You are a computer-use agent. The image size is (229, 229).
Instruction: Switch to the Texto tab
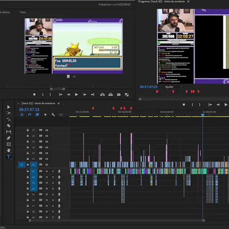(22, 12)
